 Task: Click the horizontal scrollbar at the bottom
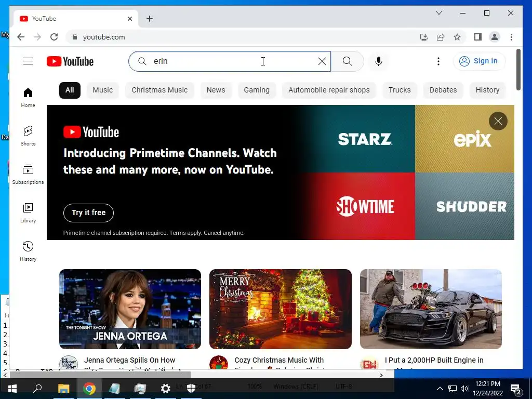coord(100,375)
